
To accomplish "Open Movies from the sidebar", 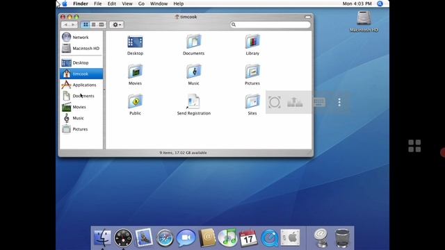I will [x=81, y=107].
